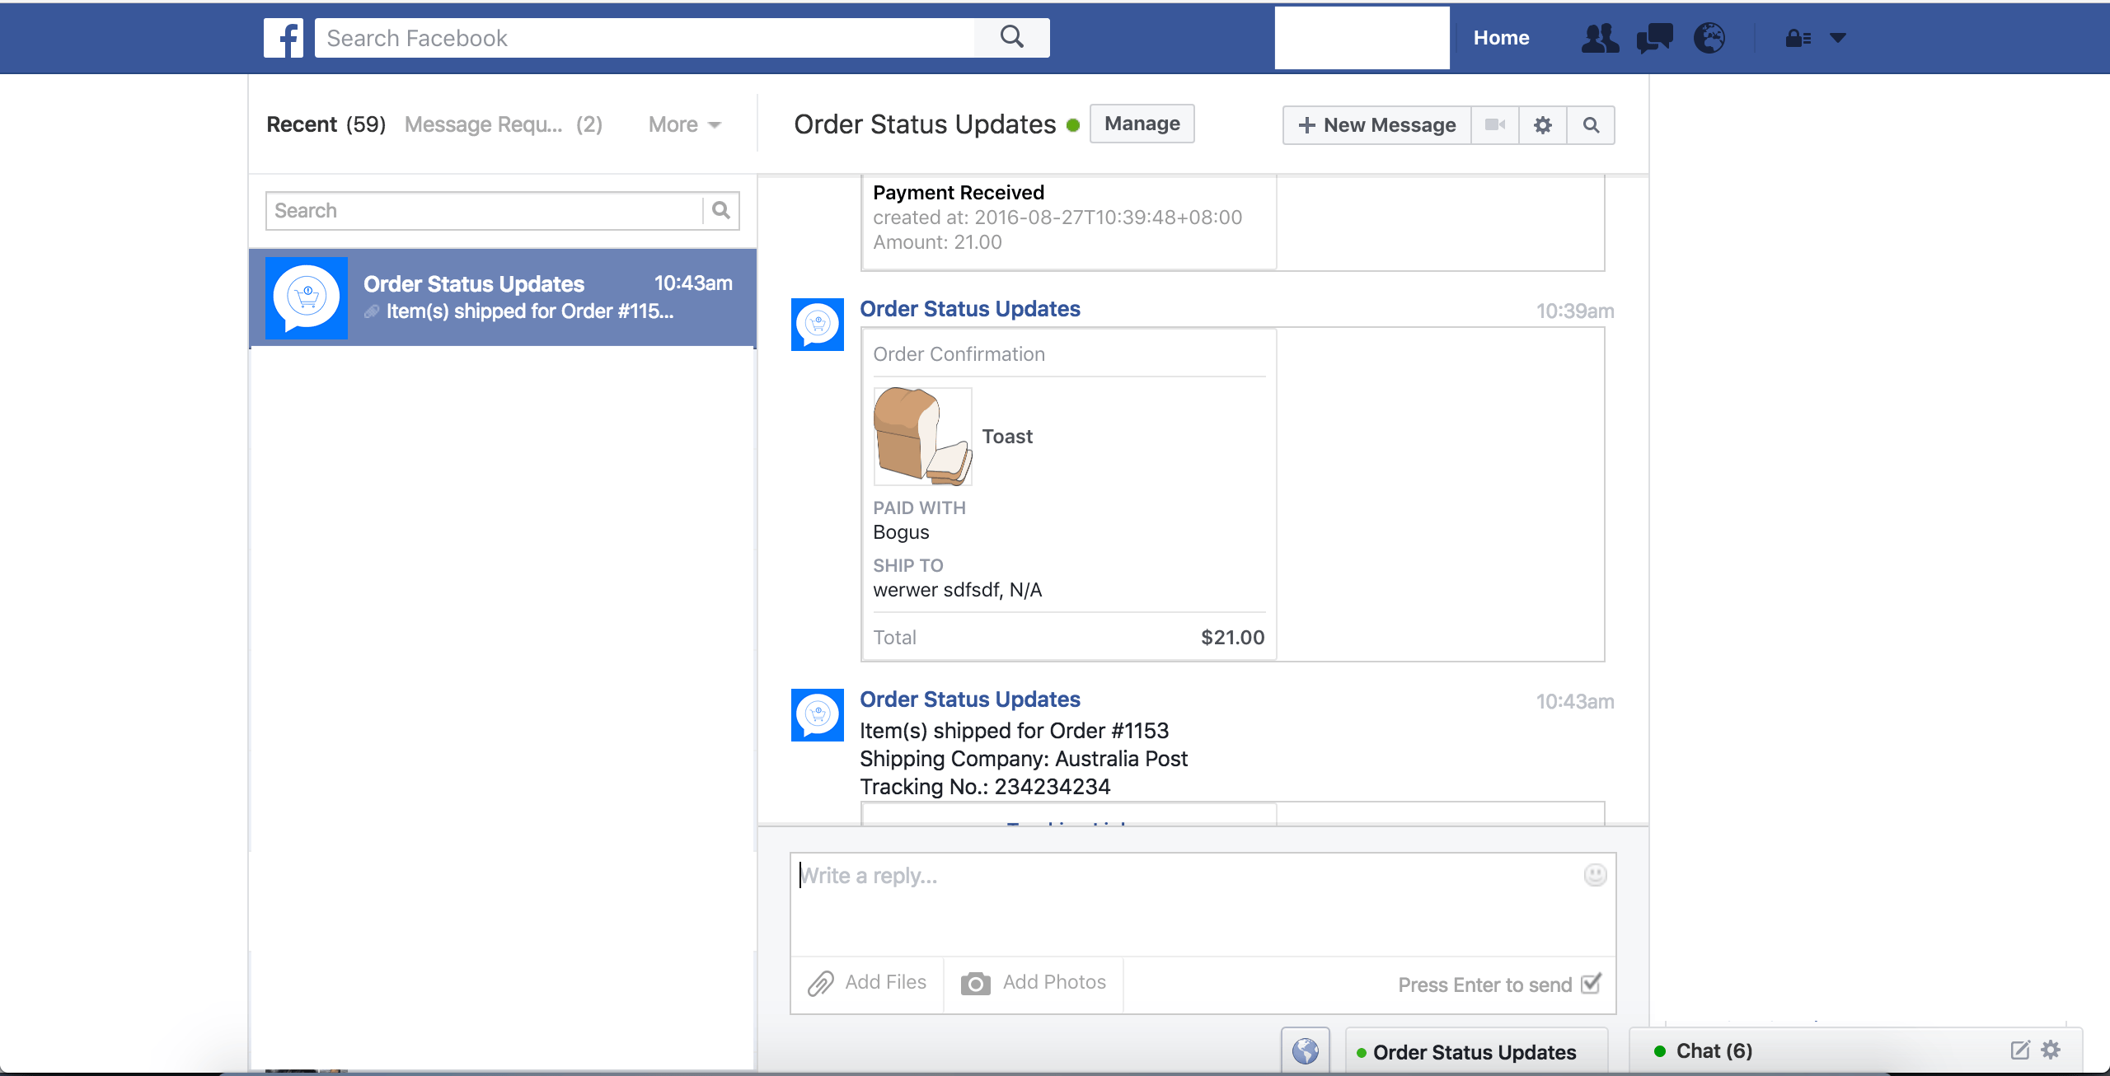This screenshot has height=1076, width=2110.
Task: Open conversation settings gear icon
Action: (1543, 124)
